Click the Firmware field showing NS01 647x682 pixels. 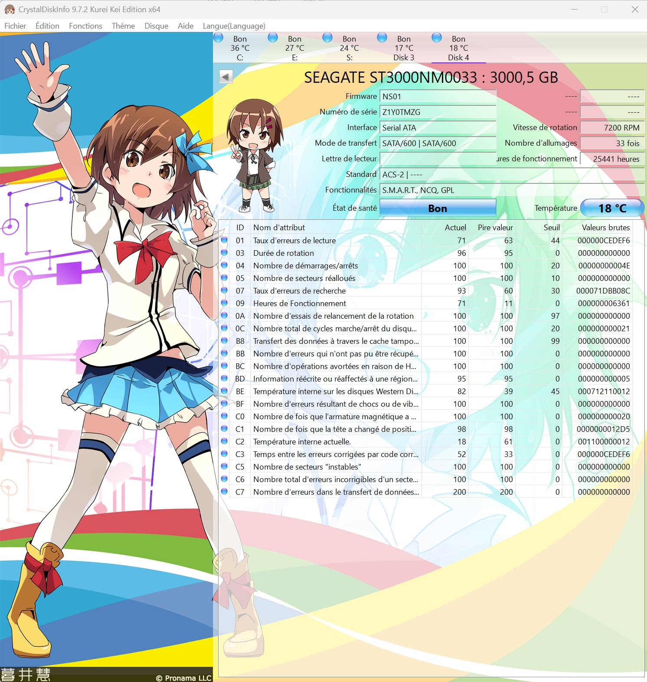438,96
